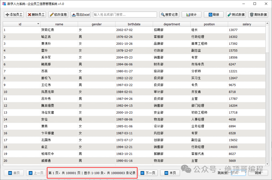
Task: Click birthdate 1984-02-01
Action: point(134,92)
